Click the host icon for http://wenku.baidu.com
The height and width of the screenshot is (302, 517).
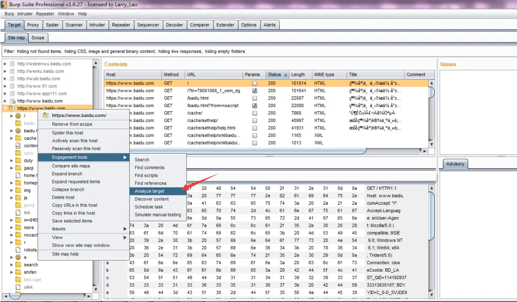point(12,71)
